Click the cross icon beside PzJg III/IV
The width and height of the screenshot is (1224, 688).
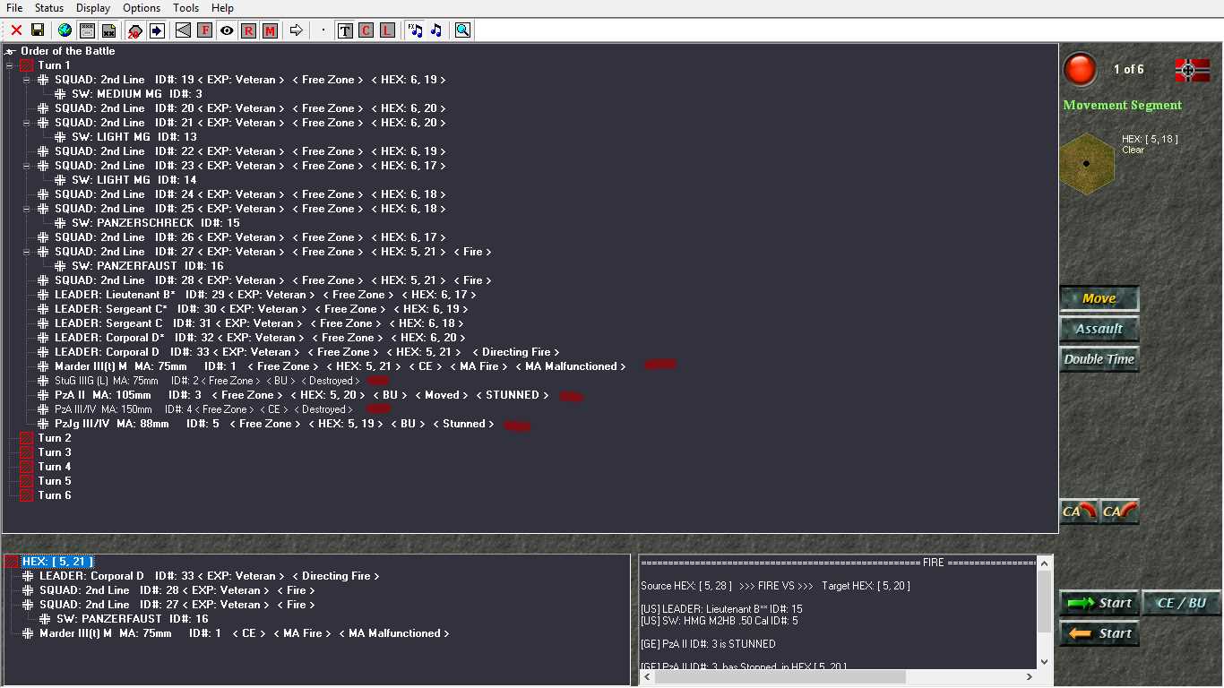pyautogui.click(x=43, y=424)
